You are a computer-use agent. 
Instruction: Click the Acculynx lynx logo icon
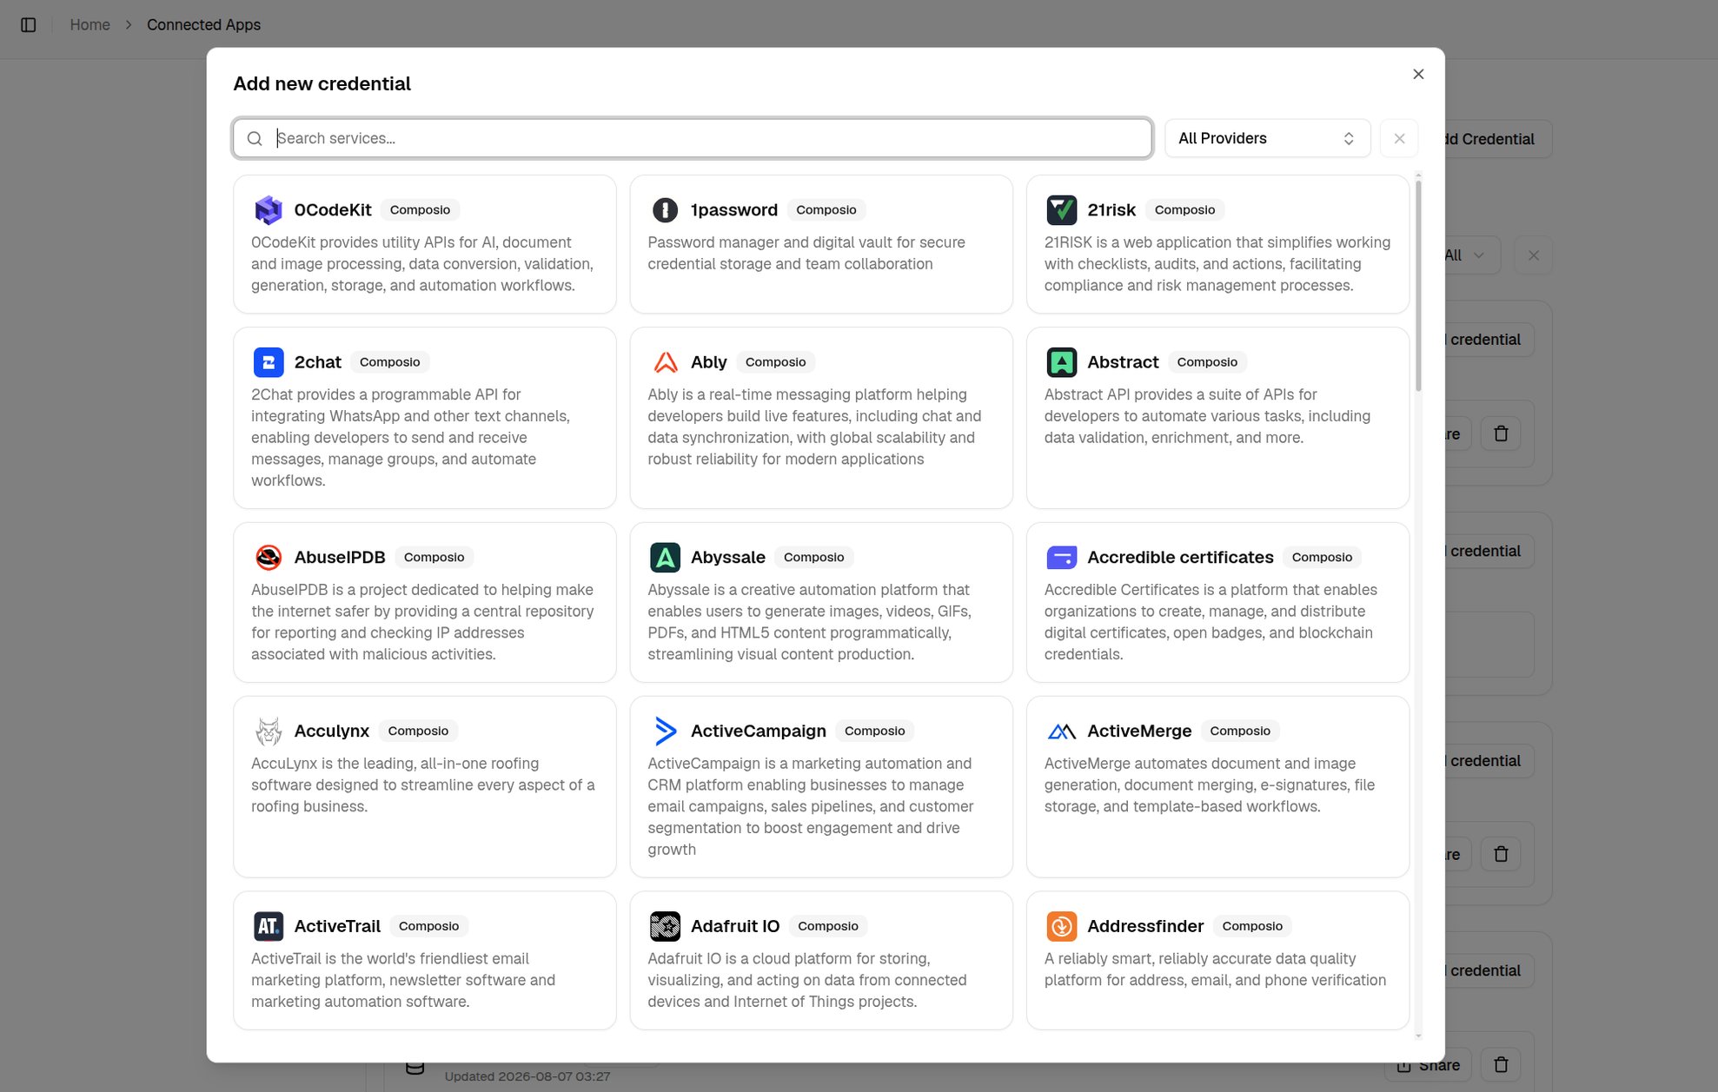pyautogui.click(x=269, y=731)
